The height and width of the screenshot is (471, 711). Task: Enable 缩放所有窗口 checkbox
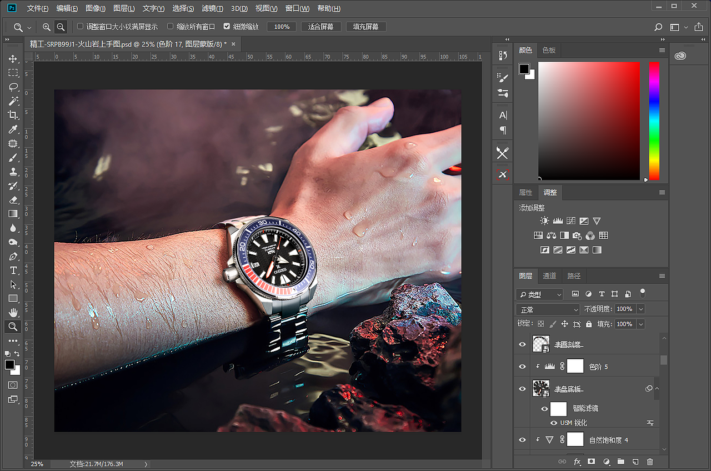point(171,26)
